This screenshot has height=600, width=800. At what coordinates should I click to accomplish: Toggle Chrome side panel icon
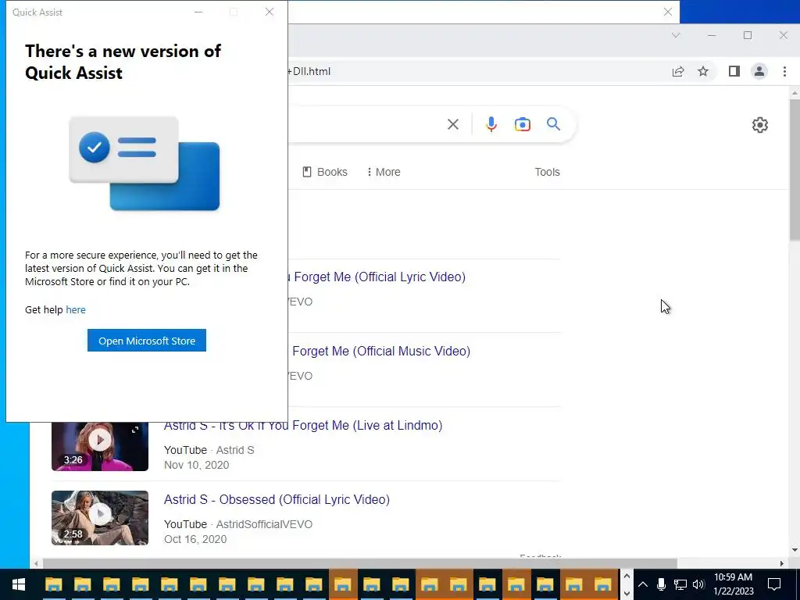pyautogui.click(x=734, y=71)
